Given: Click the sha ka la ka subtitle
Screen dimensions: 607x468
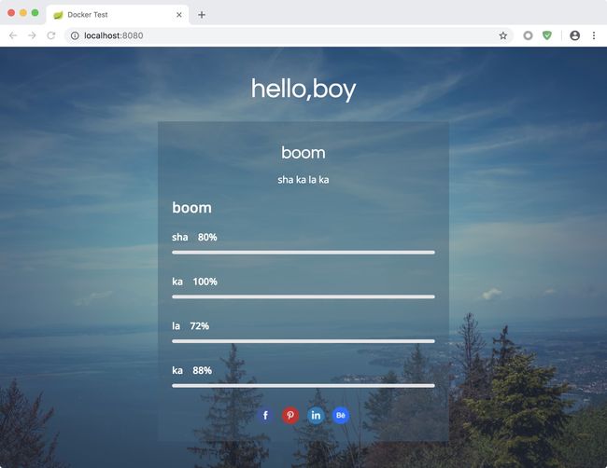Looking at the screenshot, I should pos(303,180).
